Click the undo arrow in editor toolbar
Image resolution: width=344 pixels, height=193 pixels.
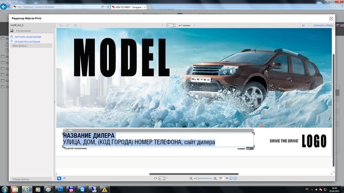coord(60,25)
